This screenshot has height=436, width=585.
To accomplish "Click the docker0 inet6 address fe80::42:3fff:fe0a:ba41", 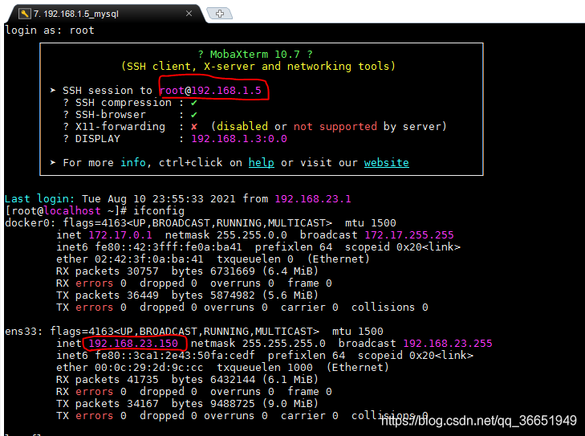I will (169, 247).
